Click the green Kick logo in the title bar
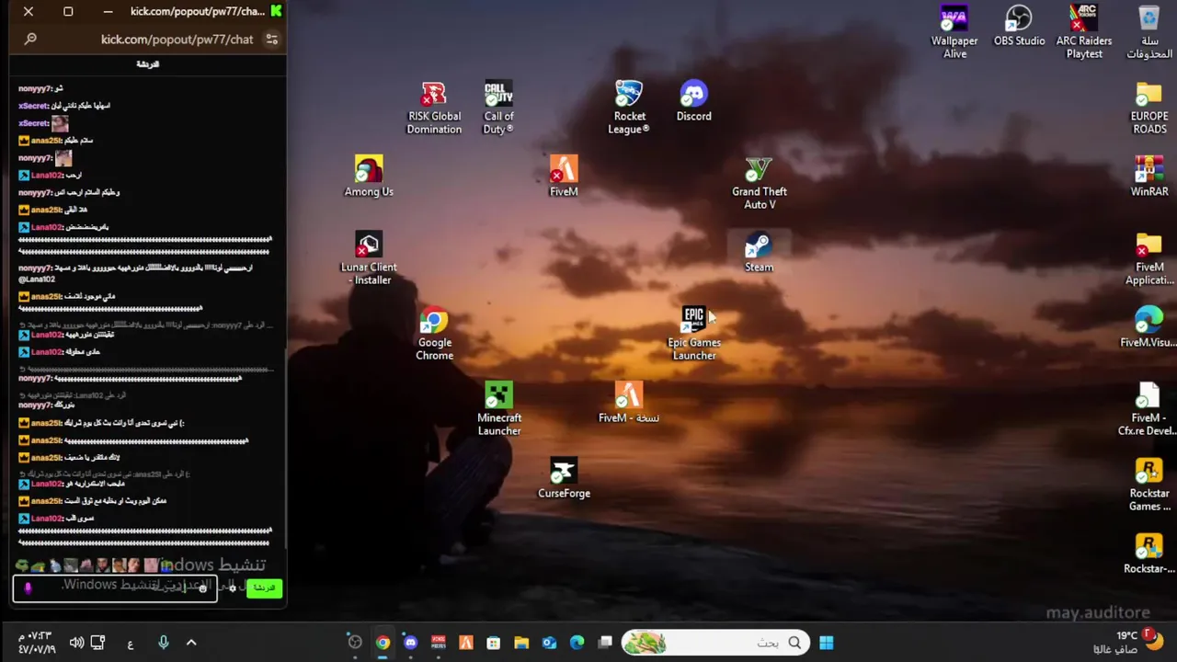 pos(276,11)
